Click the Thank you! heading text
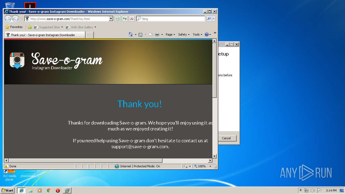The height and width of the screenshot is (194, 345). (139, 104)
